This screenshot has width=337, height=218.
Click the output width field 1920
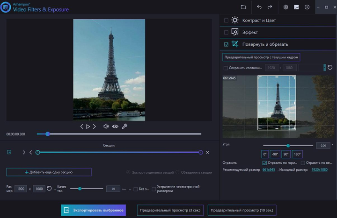pos(21,189)
